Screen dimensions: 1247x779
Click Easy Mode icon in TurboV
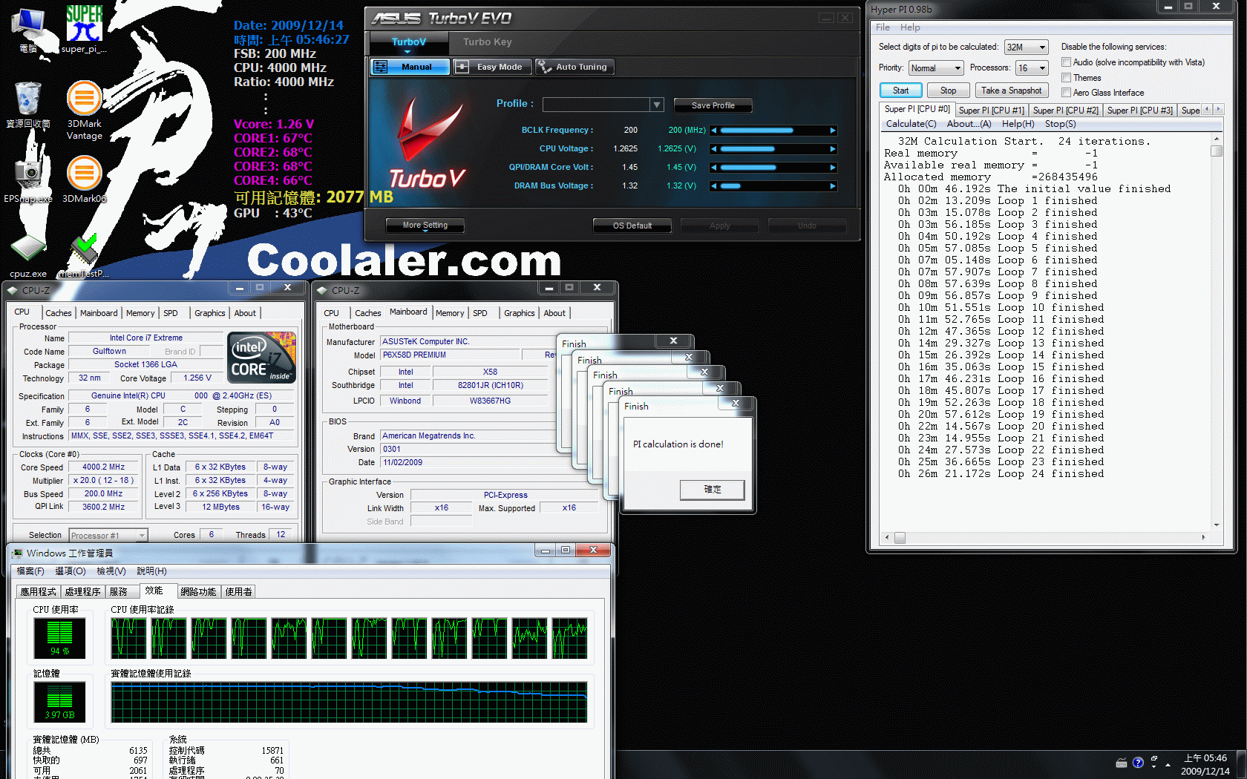point(462,67)
